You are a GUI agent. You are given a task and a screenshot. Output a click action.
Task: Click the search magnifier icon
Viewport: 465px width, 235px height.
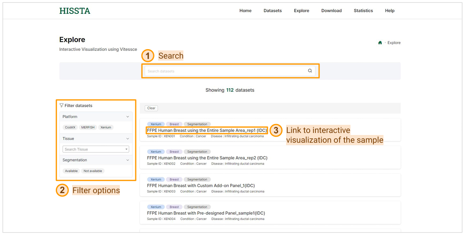(x=310, y=71)
